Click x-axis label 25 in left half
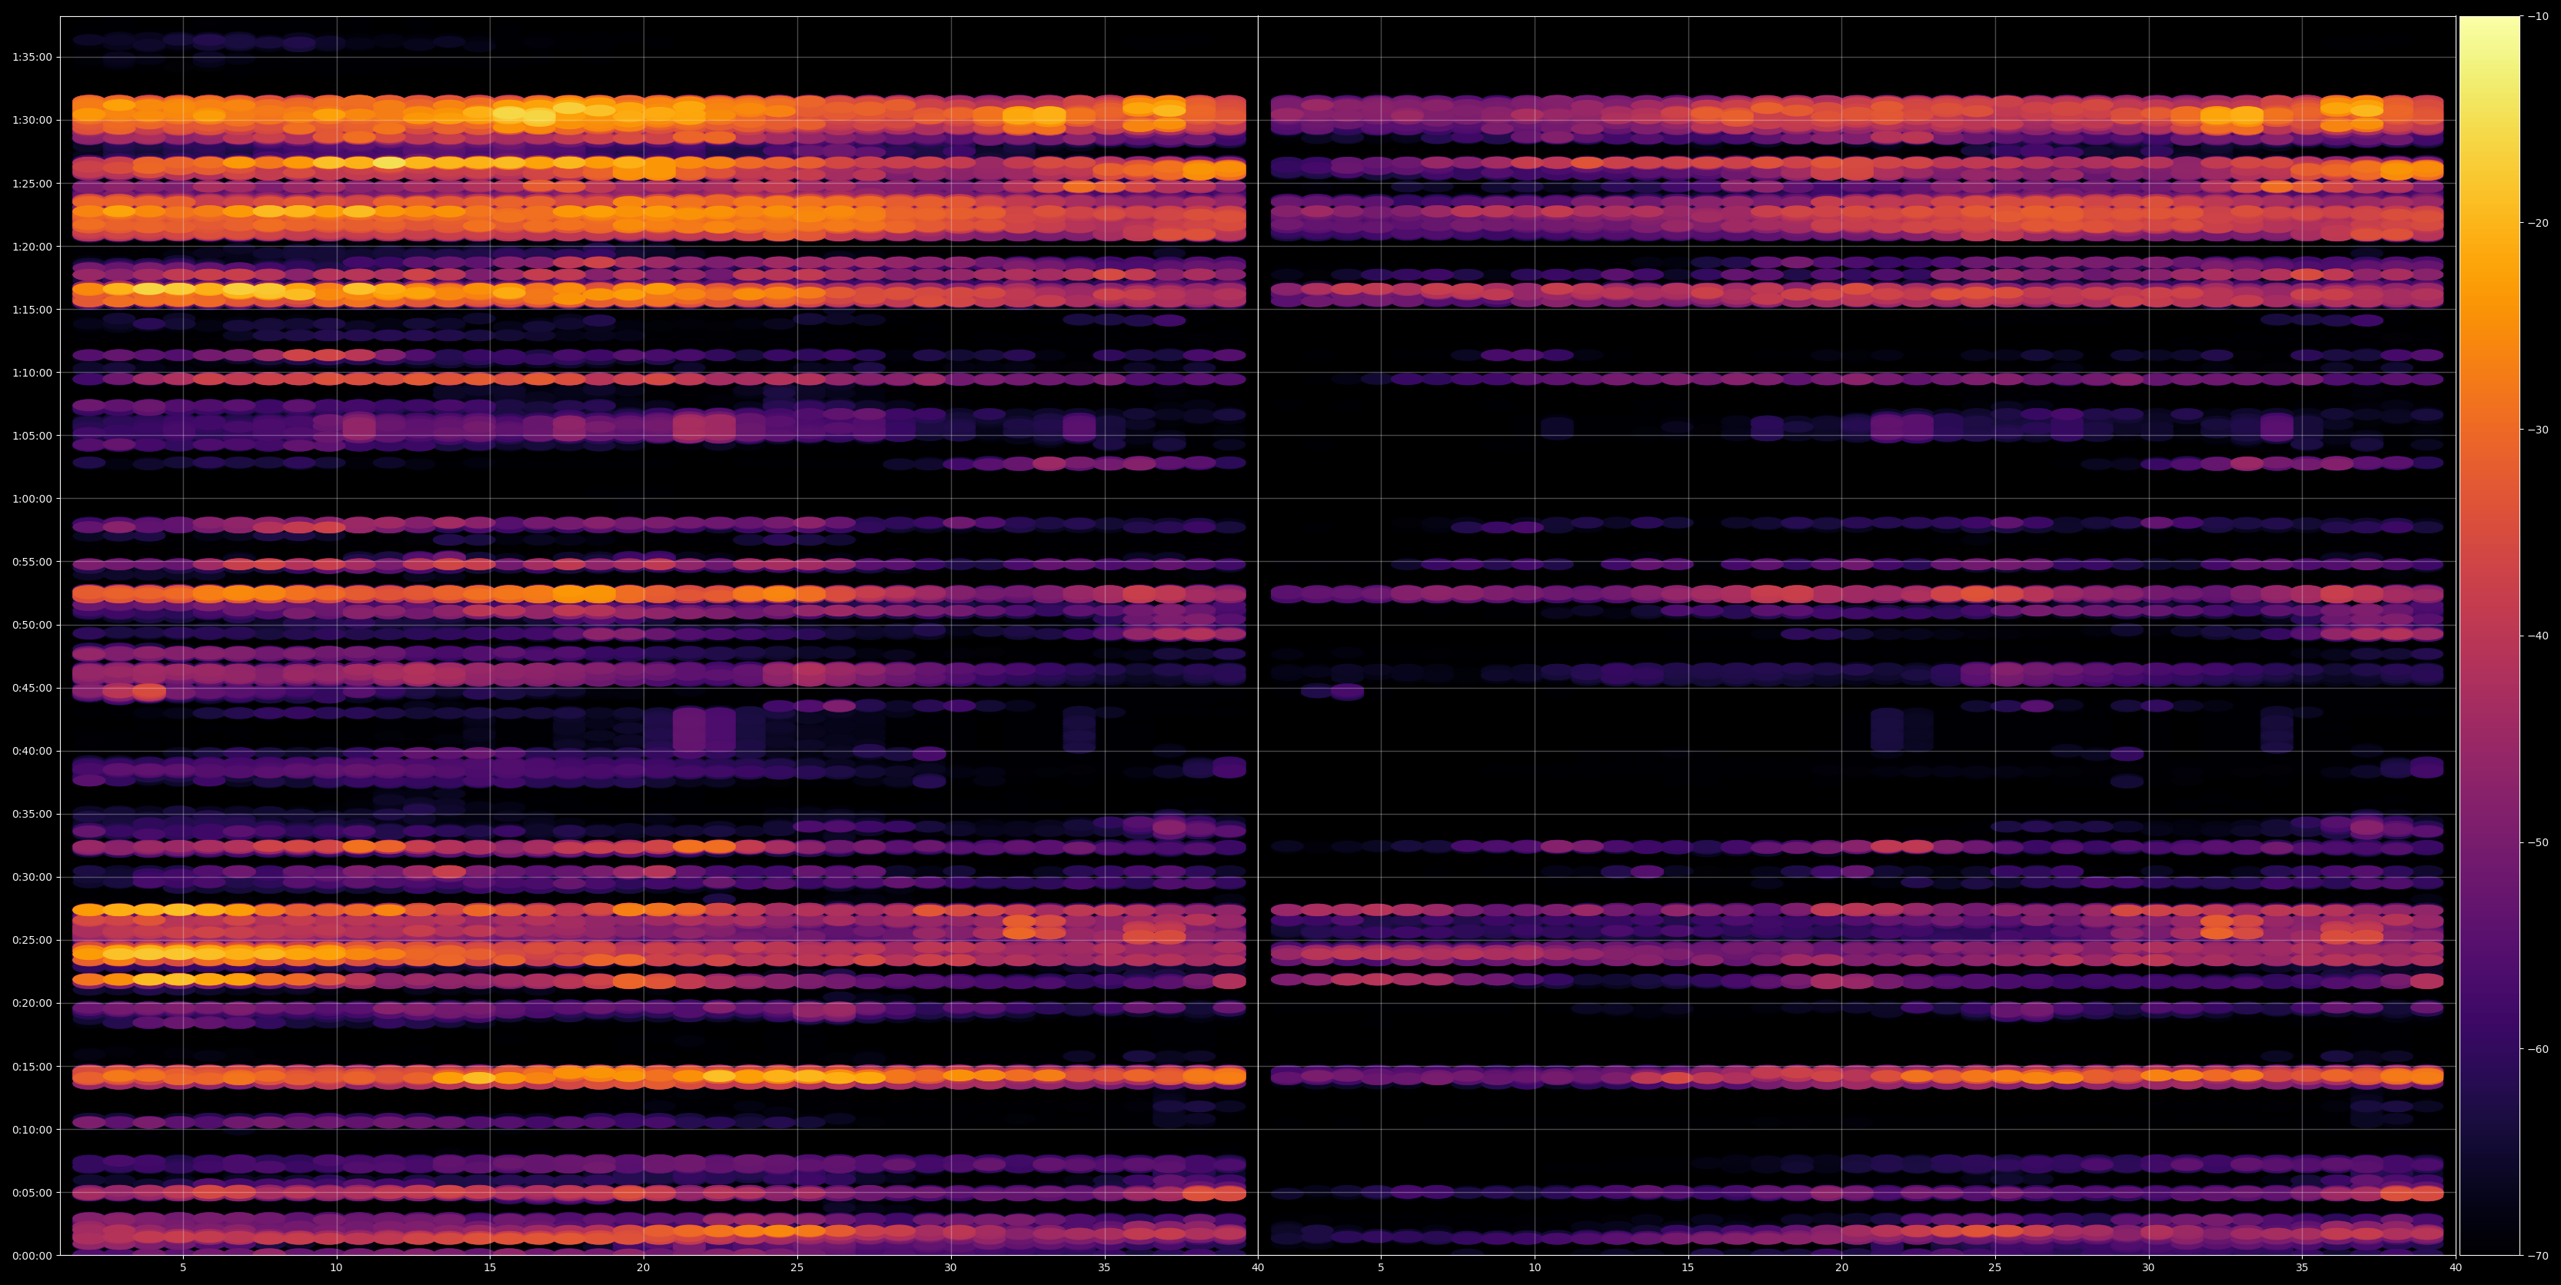The image size is (2561, 1285). (x=797, y=1268)
